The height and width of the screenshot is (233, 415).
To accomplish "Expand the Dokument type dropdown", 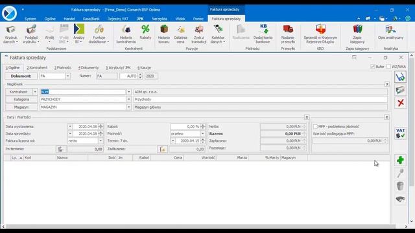I will click(67, 76).
